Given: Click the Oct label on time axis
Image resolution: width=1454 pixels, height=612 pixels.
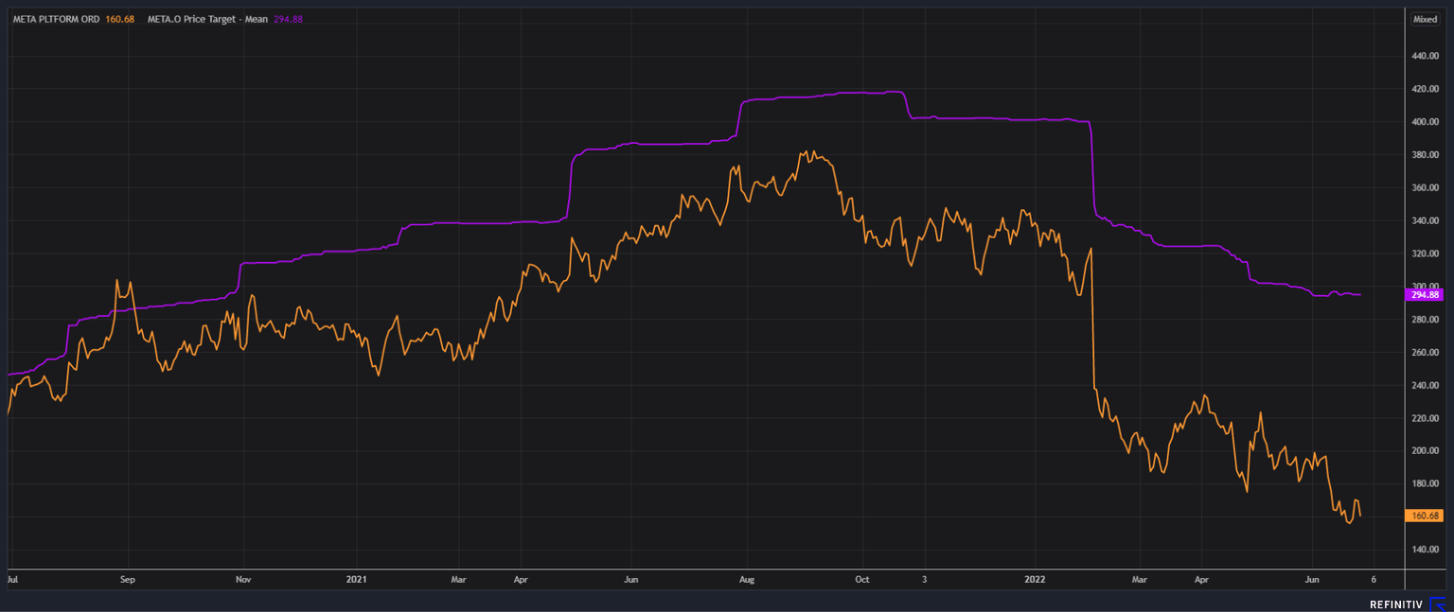Looking at the screenshot, I should (861, 578).
